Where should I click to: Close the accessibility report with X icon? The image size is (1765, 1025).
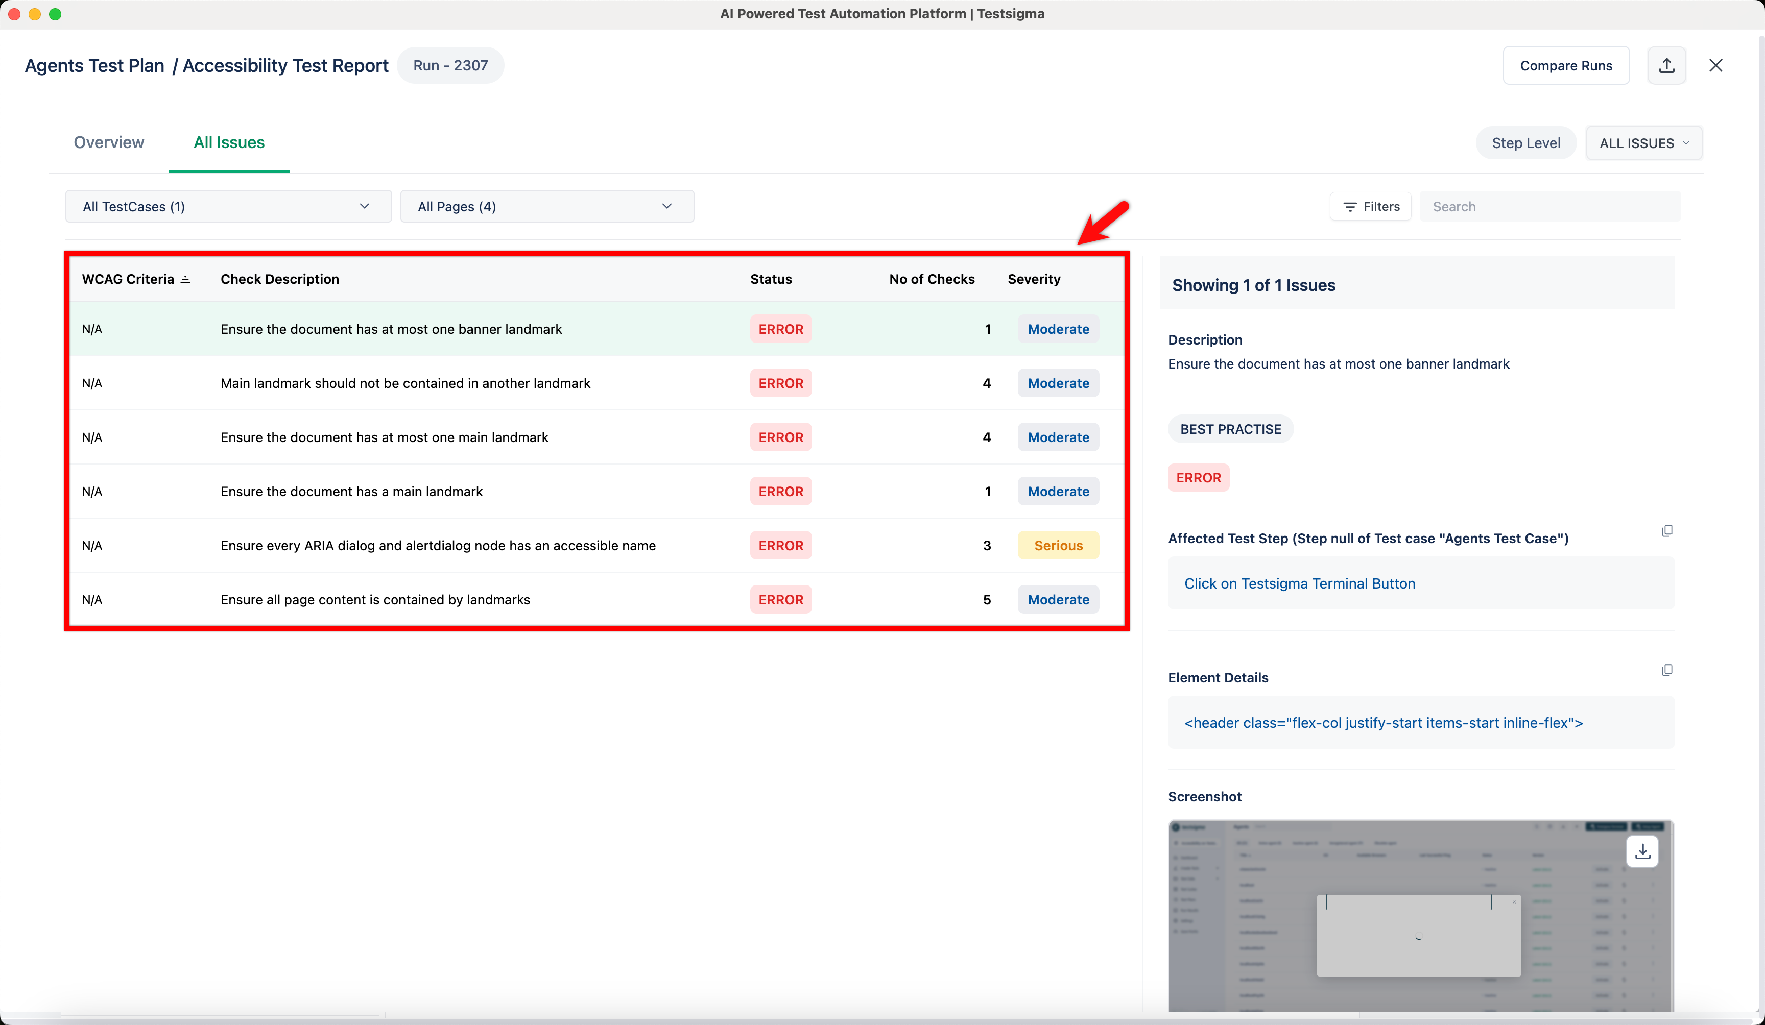(x=1715, y=66)
